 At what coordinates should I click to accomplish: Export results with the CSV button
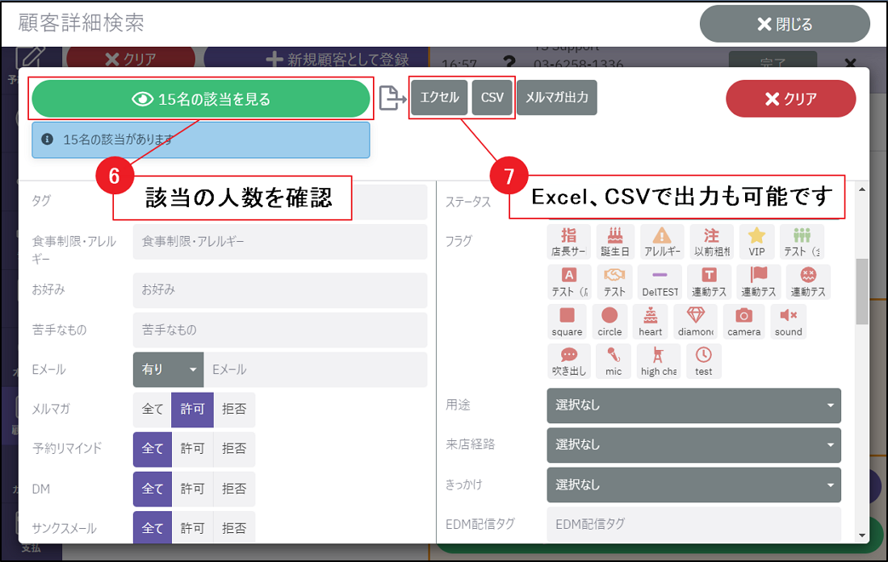click(x=492, y=98)
